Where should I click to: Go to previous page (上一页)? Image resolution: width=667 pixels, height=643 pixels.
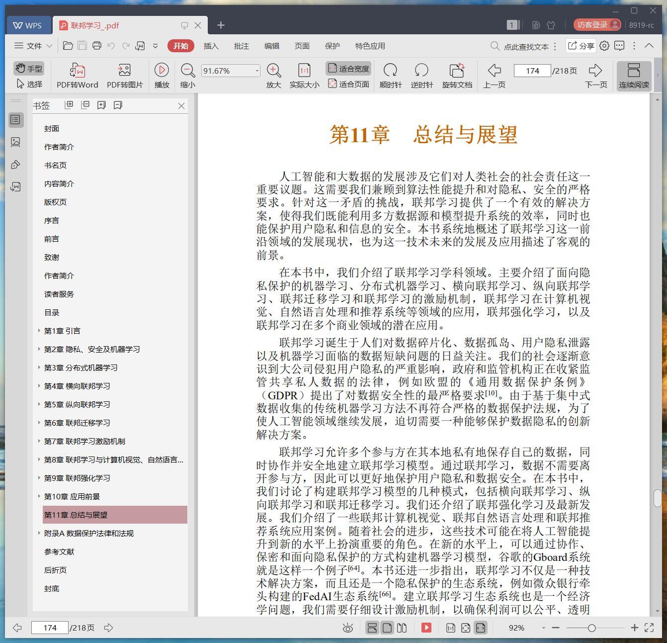(494, 76)
